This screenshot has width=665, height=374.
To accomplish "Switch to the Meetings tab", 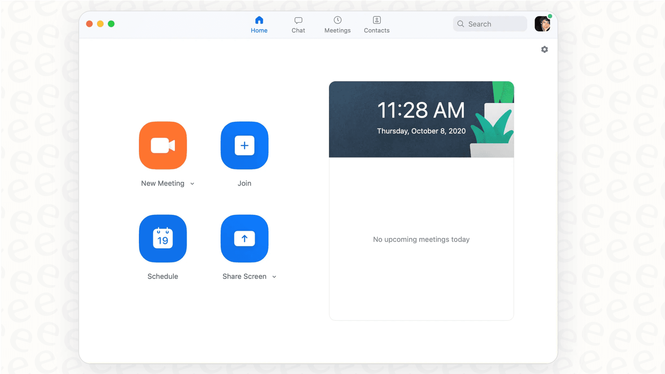I will tap(337, 25).
